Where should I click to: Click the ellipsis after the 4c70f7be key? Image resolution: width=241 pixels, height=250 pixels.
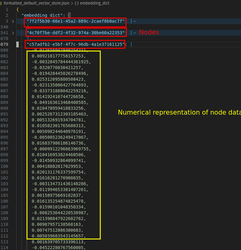(x=135, y=33)
